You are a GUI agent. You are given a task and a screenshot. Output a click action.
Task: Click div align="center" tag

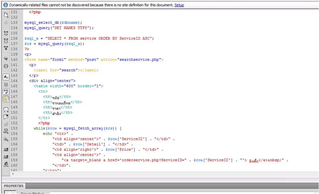pos(52,81)
